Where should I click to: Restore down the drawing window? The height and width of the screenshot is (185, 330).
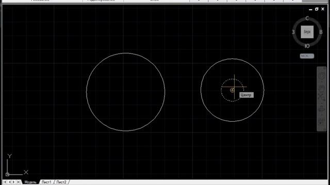317,9
